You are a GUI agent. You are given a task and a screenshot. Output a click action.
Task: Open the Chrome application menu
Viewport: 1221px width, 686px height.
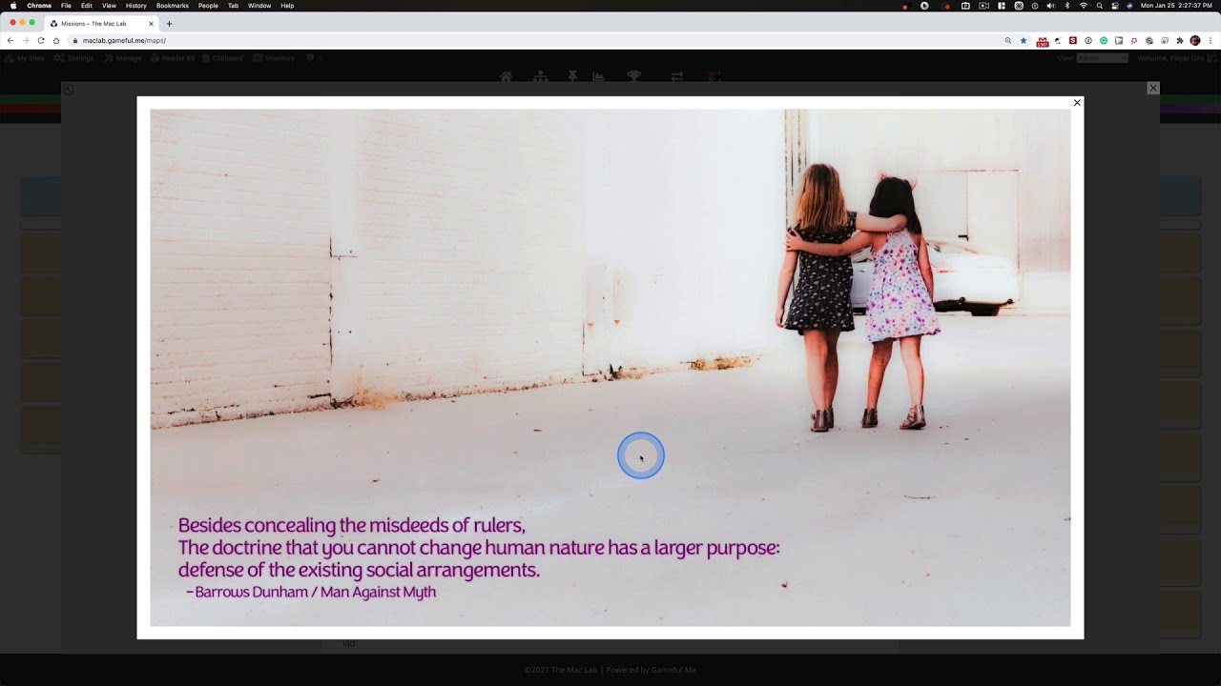[x=39, y=6]
